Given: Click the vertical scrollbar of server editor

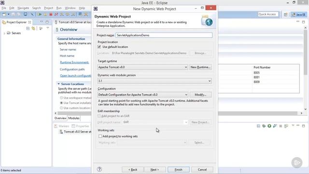Looking at the screenshot, I should tap(306, 52).
